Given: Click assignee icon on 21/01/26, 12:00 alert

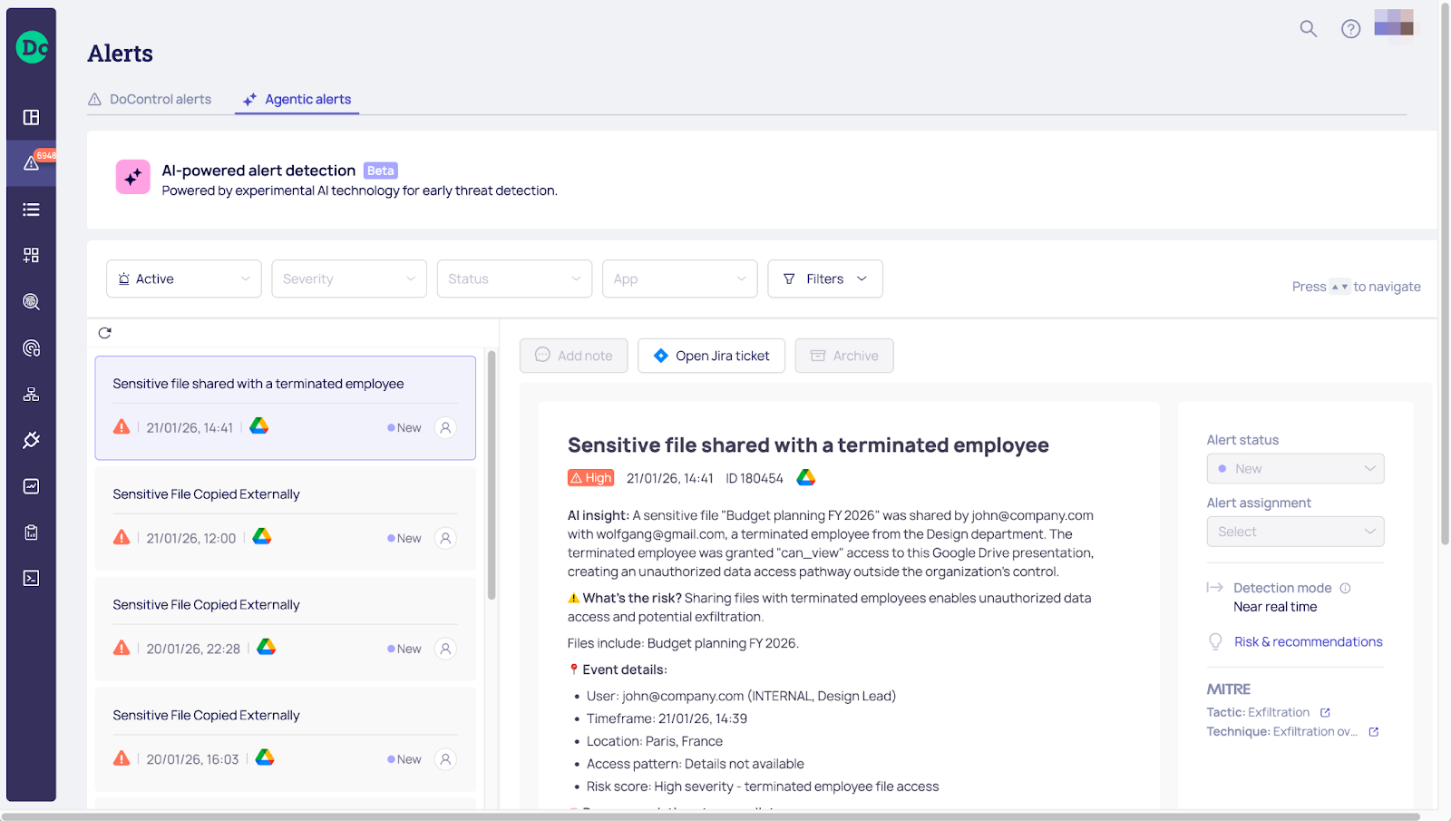Looking at the screenshot, I should pyautogui.click(x=445, y=538).
